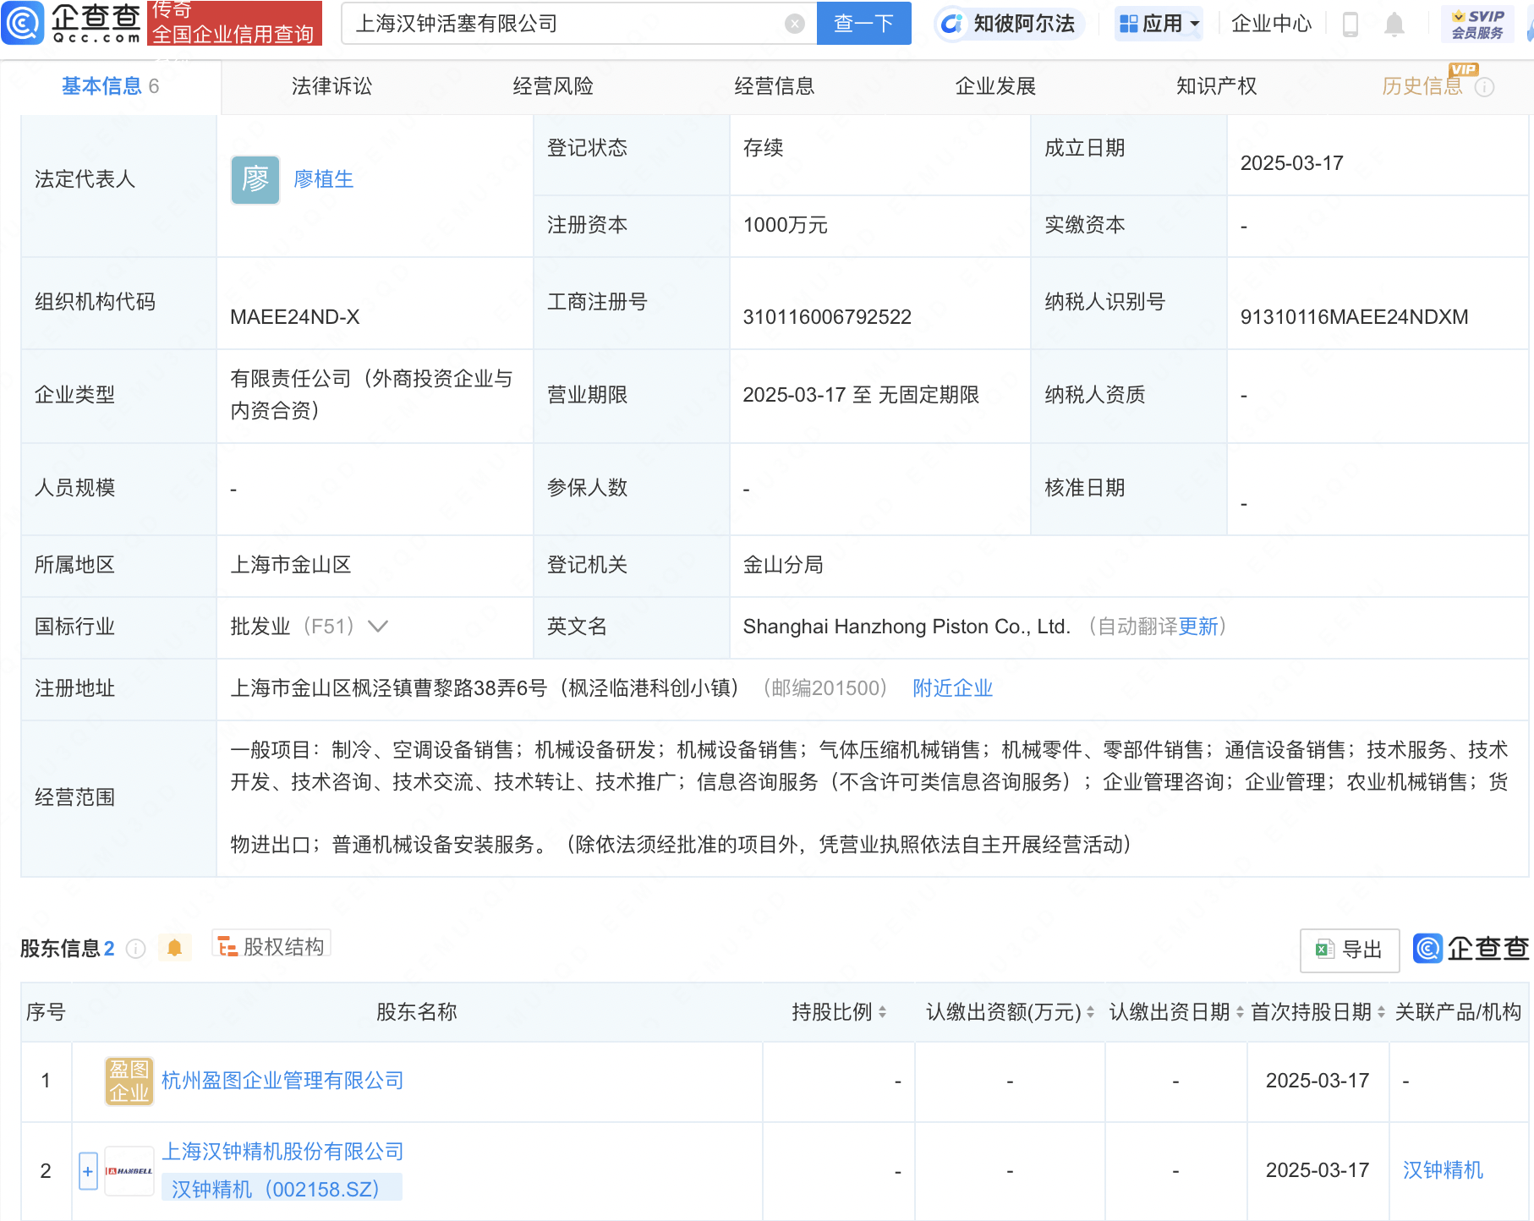1534x1221 pixels.
Task: Expand the 批发业 (F51) industry chevron
Action: (378, 627)
